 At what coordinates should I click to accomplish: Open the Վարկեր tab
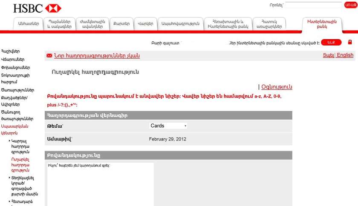145,24
